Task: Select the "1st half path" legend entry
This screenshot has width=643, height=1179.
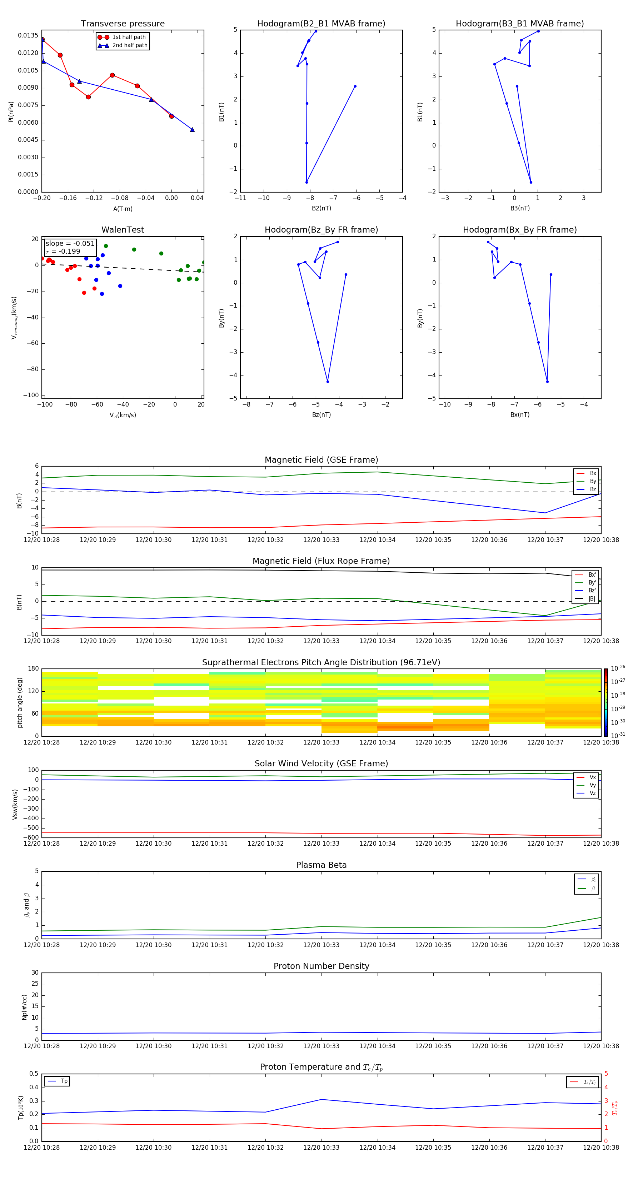Action: 122,37
